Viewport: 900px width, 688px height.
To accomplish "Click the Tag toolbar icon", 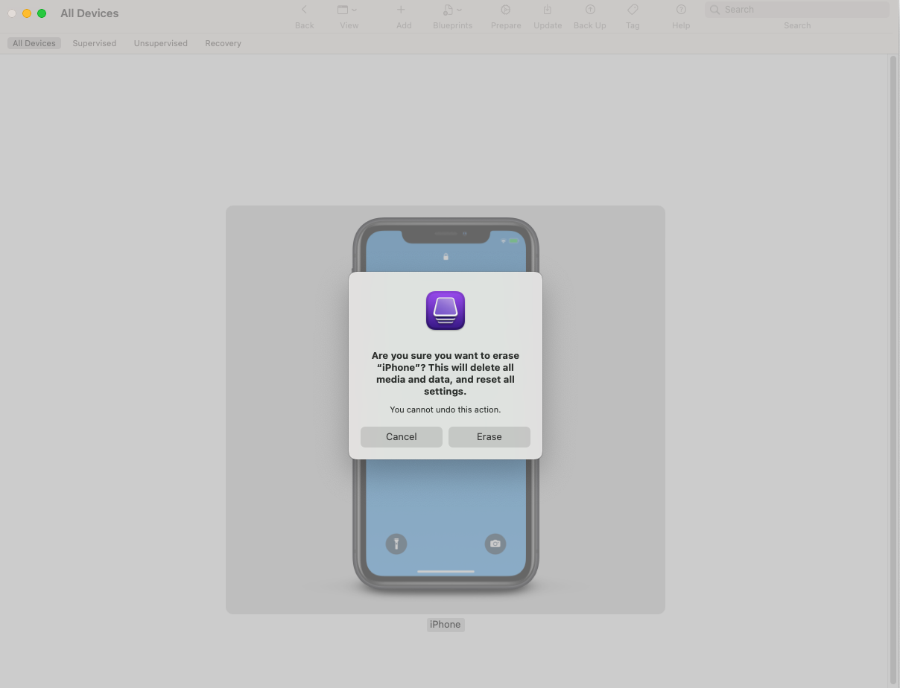I will click(x=633, y=10).
